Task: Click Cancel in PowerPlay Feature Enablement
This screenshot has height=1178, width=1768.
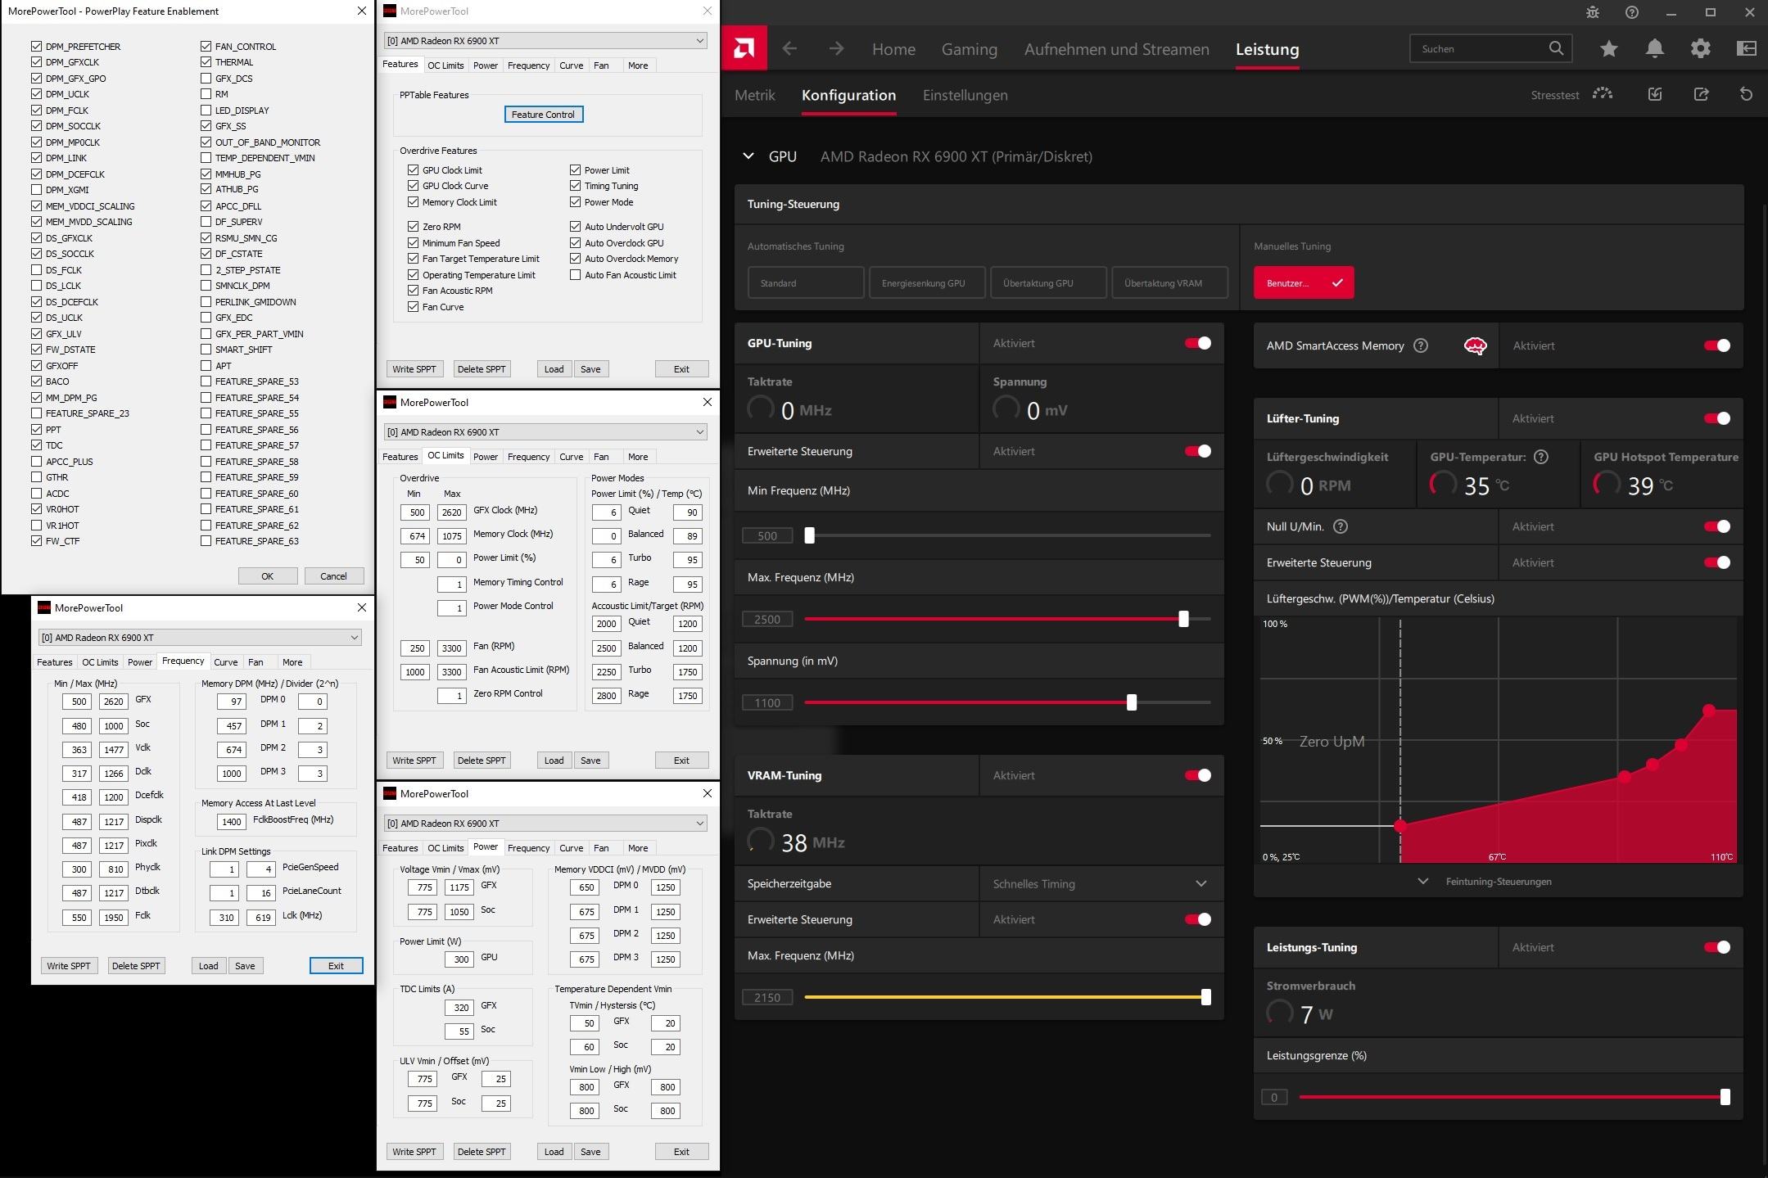Action: (333, 576)
